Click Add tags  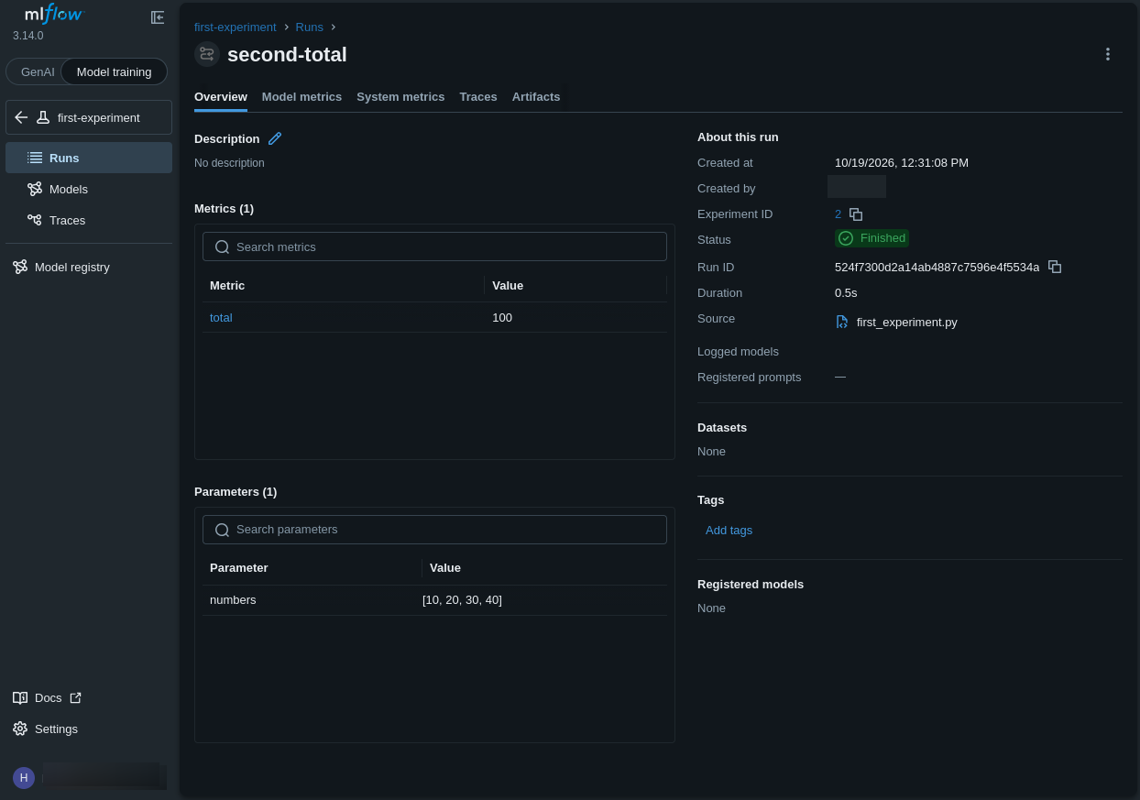pyautogui.click(x=729, y=530)
